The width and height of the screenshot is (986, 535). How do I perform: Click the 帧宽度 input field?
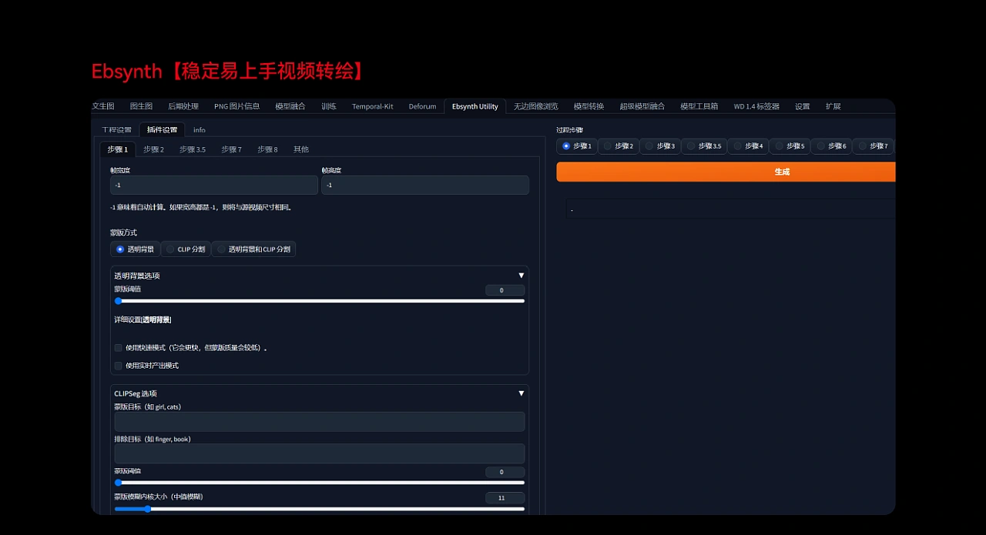click(214, 185)
